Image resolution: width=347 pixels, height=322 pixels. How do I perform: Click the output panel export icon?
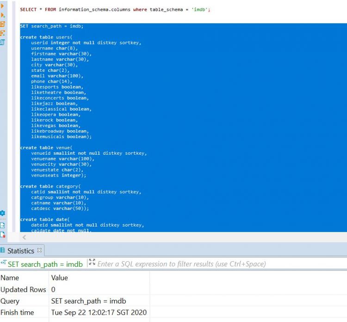pos(2,225)
